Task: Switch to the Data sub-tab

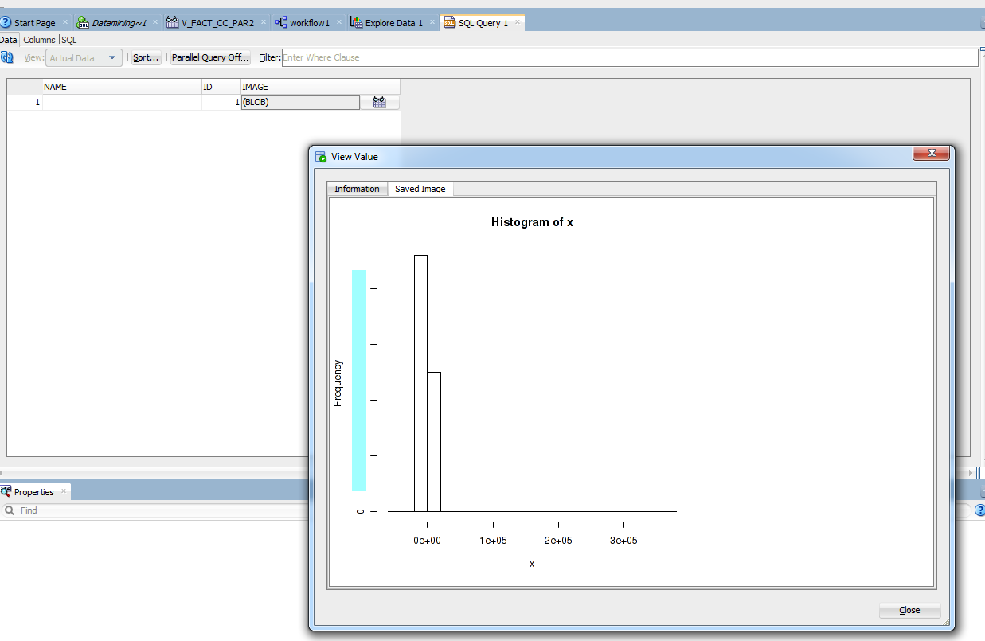Action: pyautogui.click(x=8, y=40)
